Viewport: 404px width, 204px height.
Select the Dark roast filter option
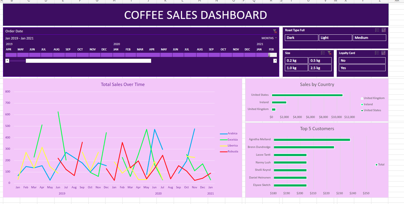(x=301, y=38)
